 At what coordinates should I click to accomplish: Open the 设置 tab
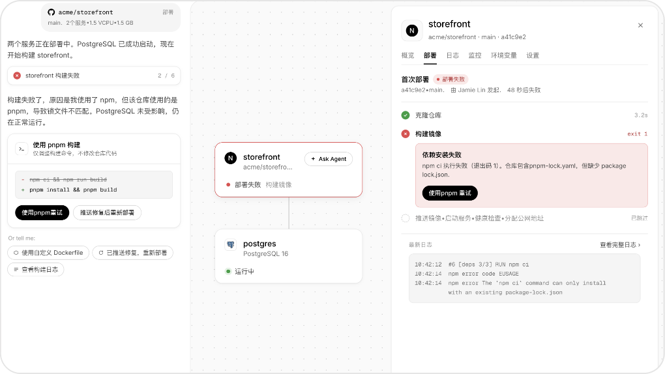point(533,55)
